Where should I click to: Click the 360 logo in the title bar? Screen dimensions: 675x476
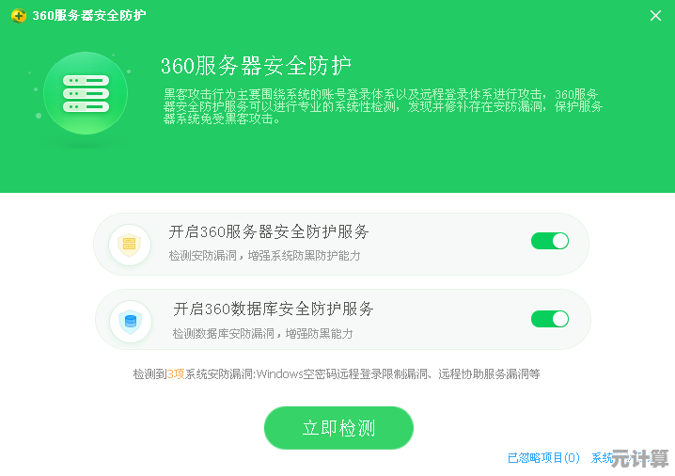[19, 16]
